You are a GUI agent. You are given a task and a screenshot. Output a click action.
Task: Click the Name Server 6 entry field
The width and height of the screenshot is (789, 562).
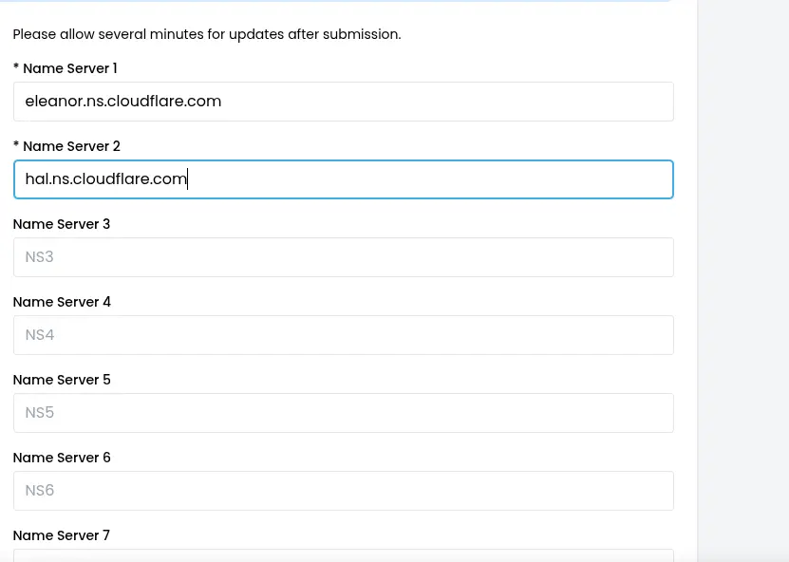tap(343, 490)
